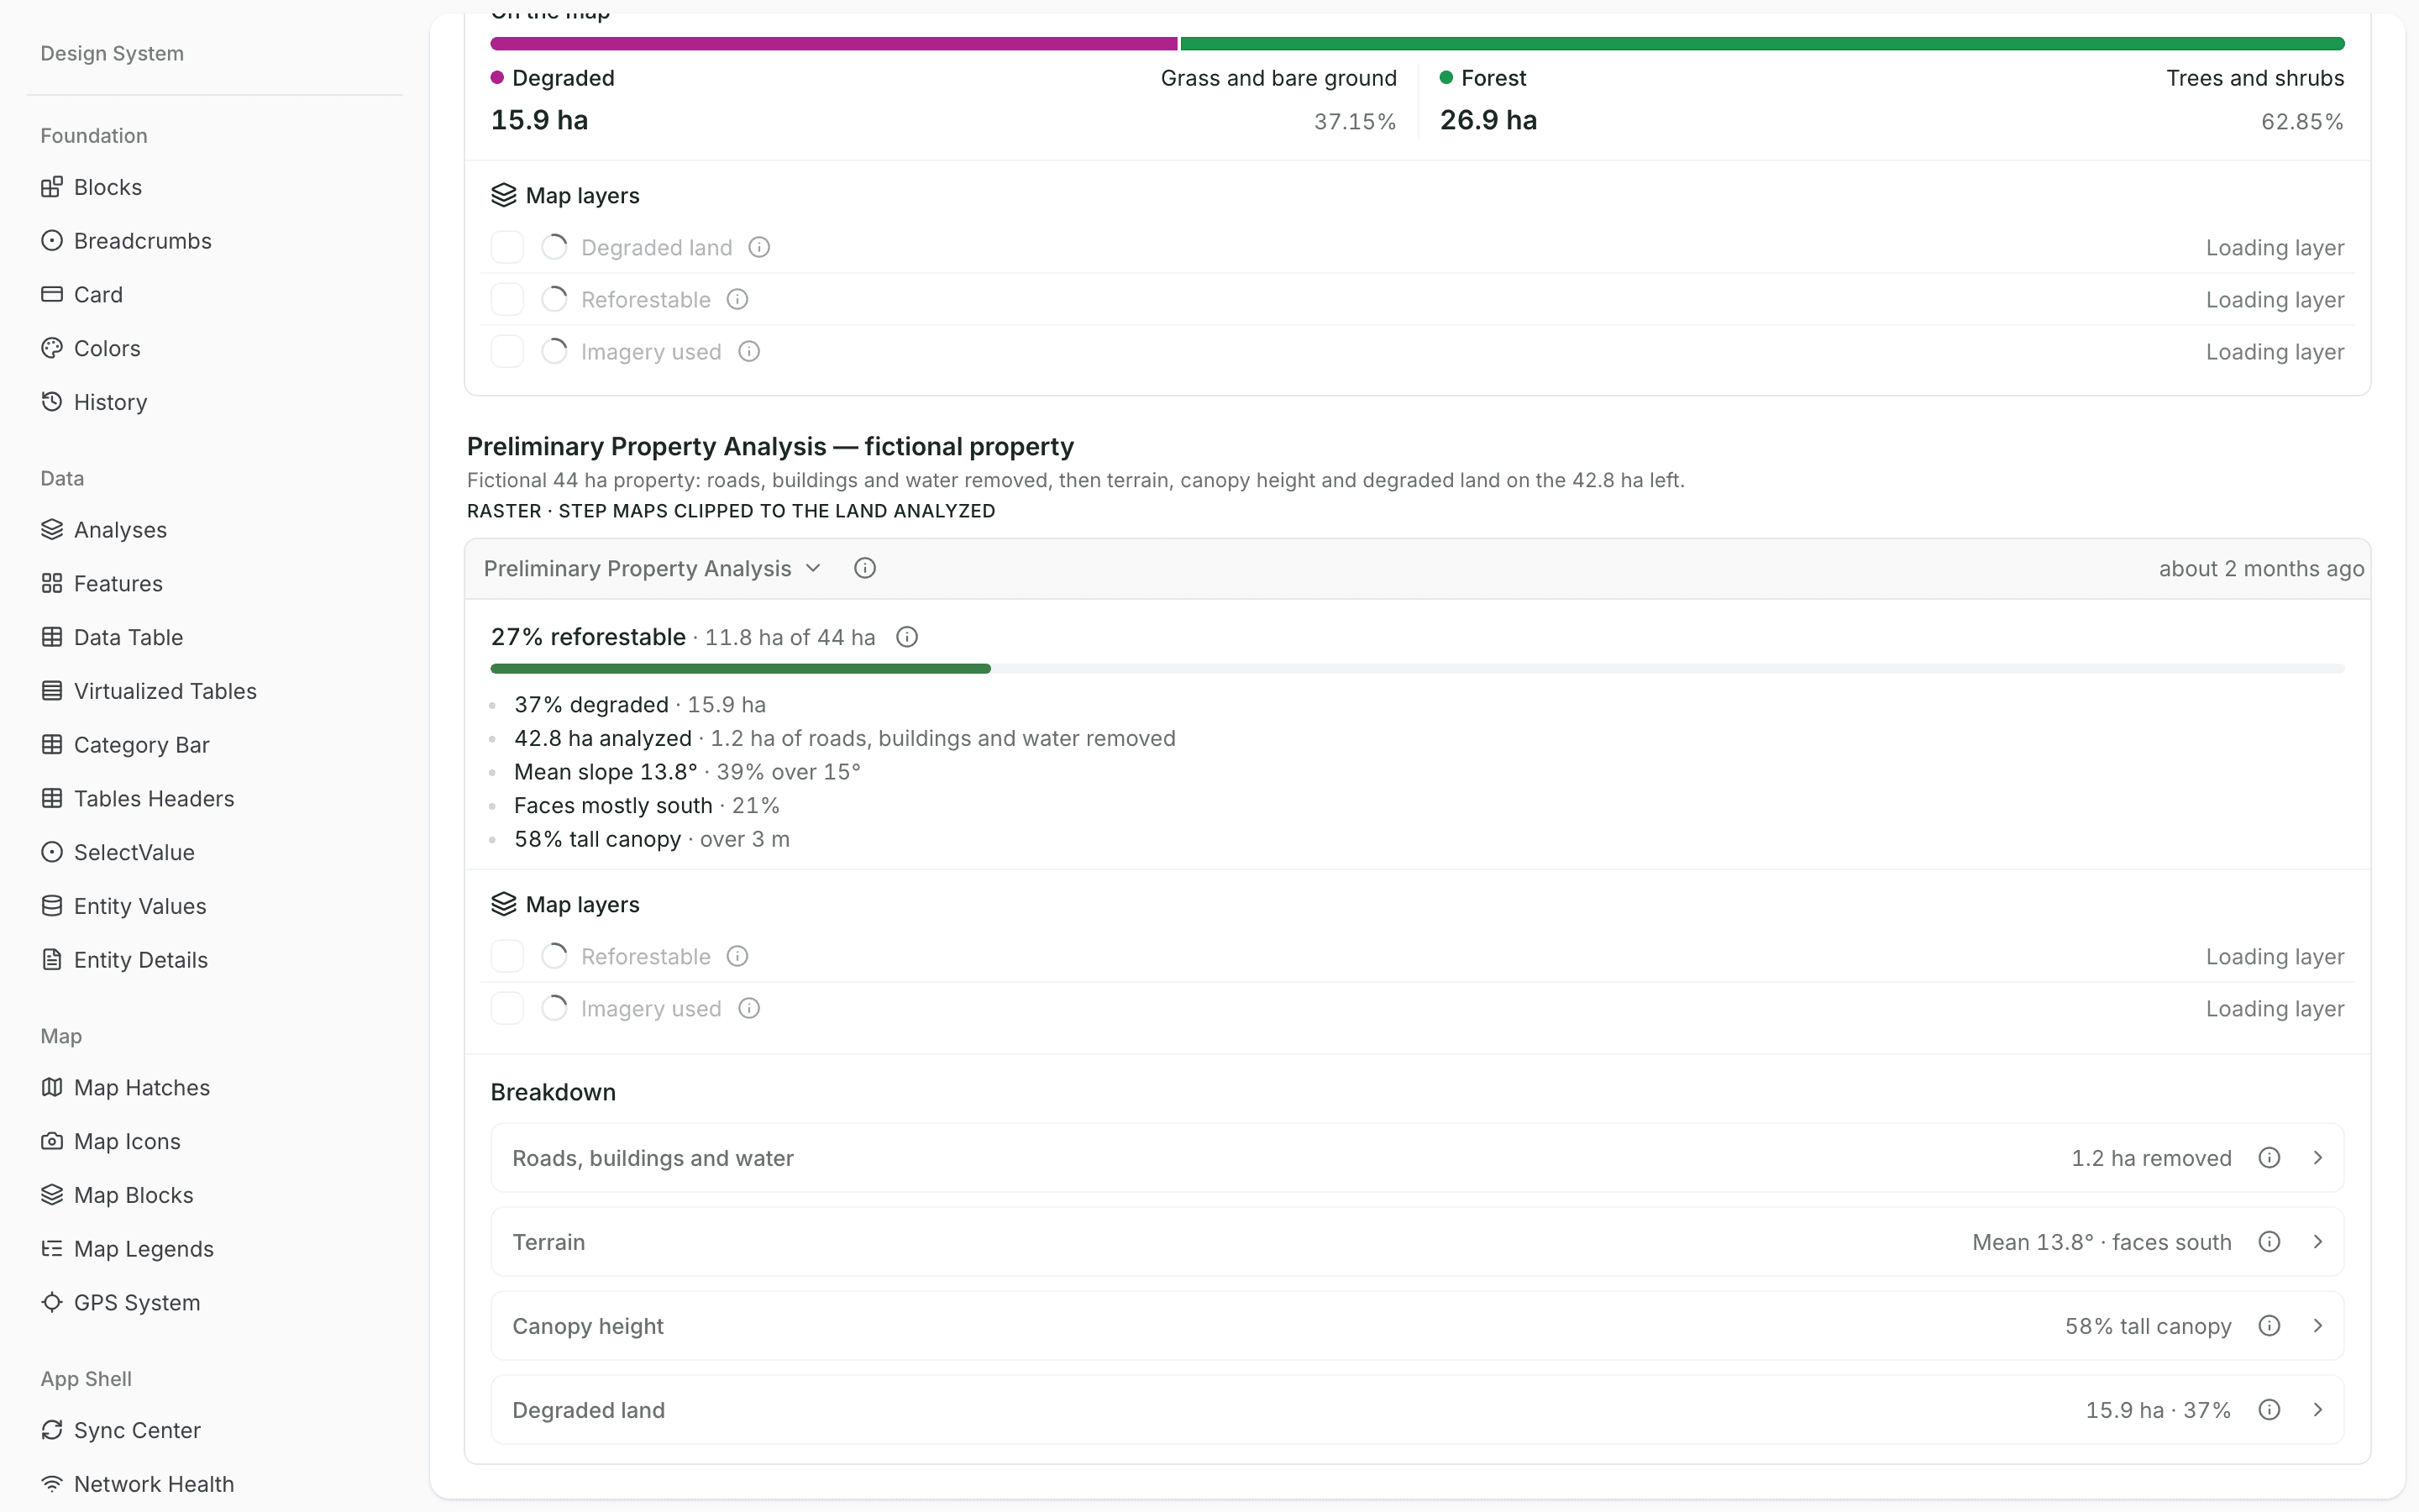Expand the Canopy height row chevron

tap(2317, 1325)
